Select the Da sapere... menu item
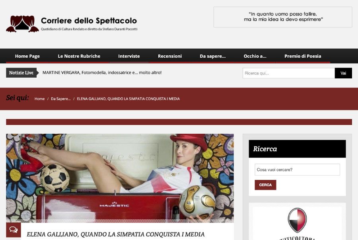This screenshot has height=240, width=358. pos(213,56)
